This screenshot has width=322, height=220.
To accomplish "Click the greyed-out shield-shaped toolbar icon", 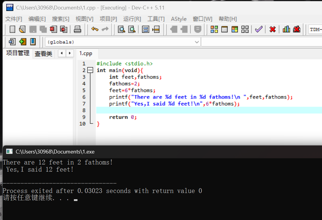I will (x=198, y=29).
